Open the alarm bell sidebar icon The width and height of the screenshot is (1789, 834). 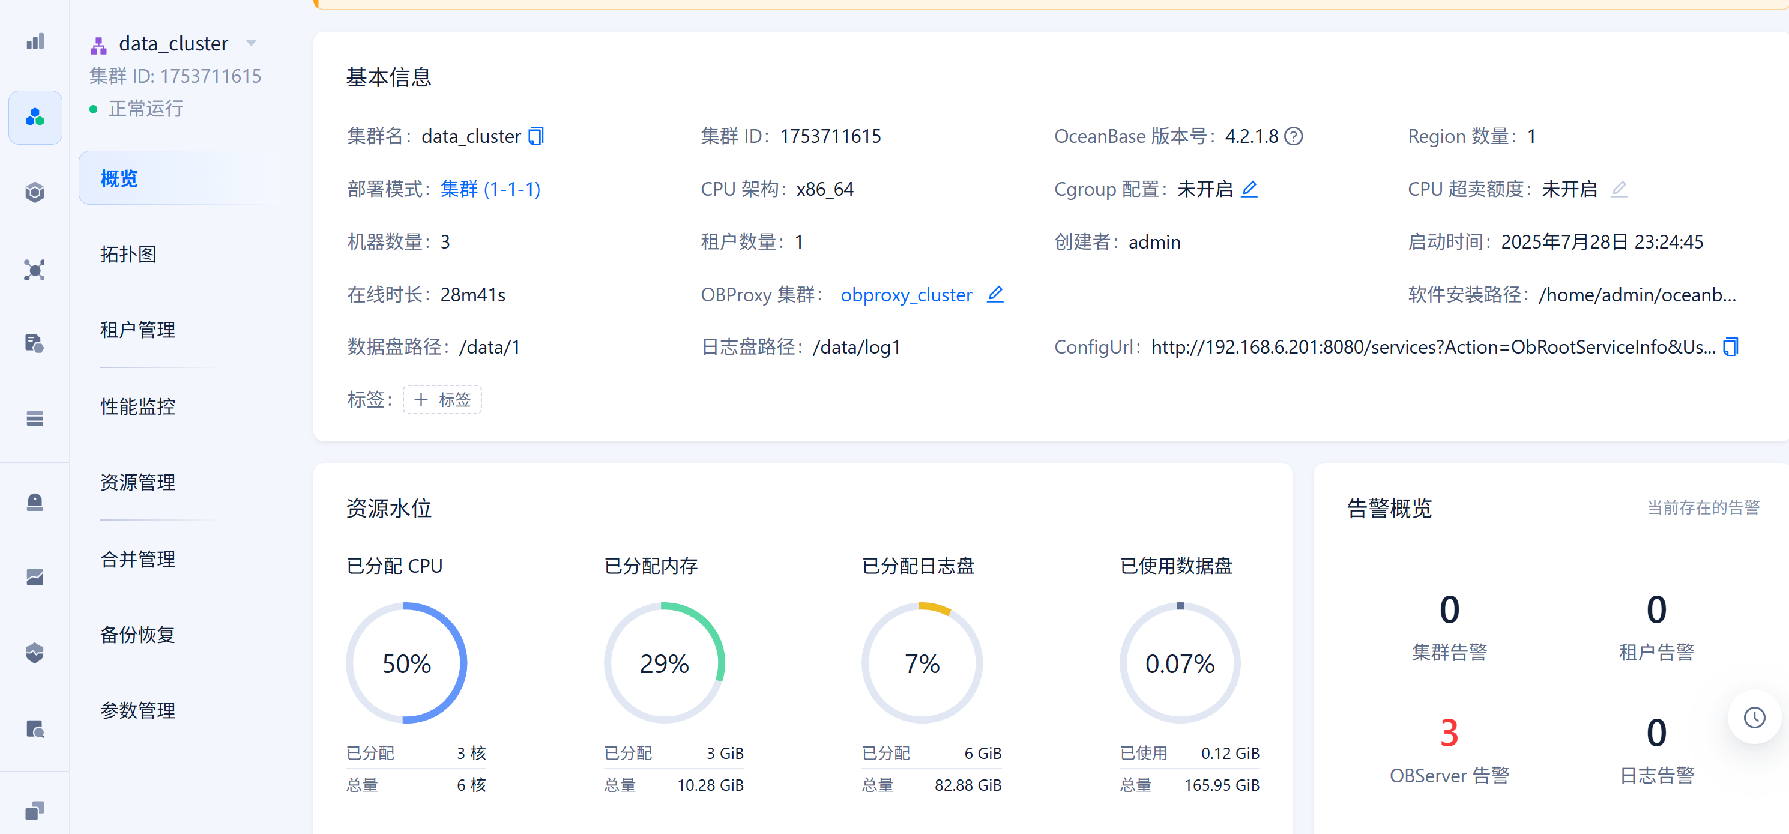tap(35, 501)
